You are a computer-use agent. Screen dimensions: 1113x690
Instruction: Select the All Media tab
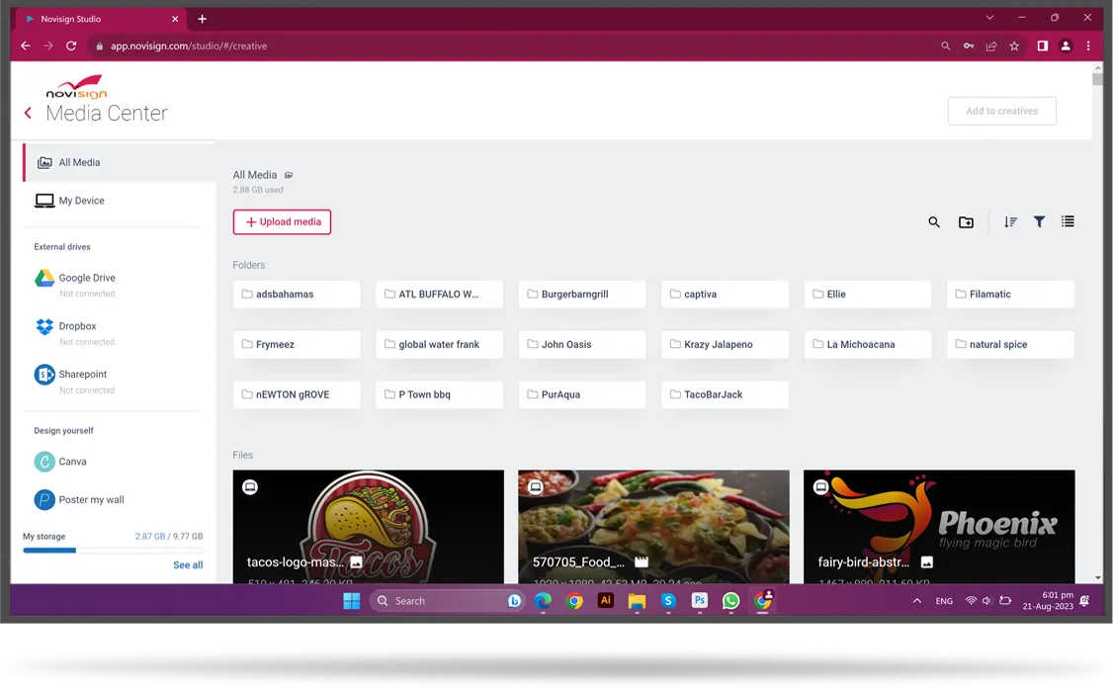click(79, 162)
